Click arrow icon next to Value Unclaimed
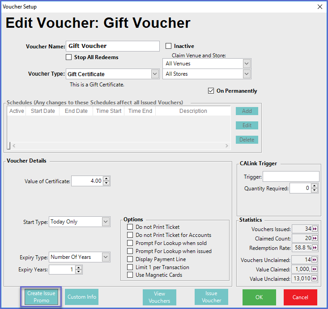 click(315, 279)
